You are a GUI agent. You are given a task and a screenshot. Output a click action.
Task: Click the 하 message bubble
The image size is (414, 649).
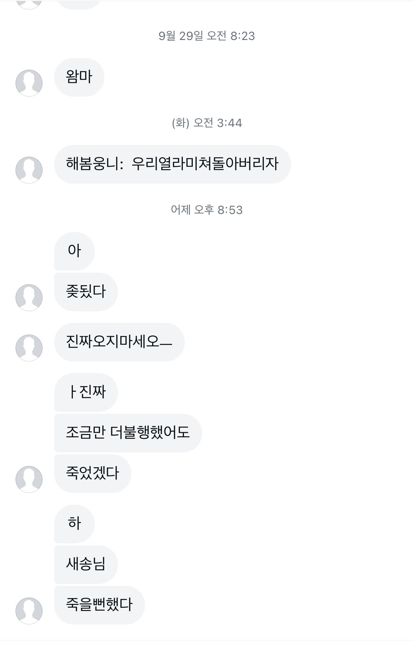[x=74, y=524]
